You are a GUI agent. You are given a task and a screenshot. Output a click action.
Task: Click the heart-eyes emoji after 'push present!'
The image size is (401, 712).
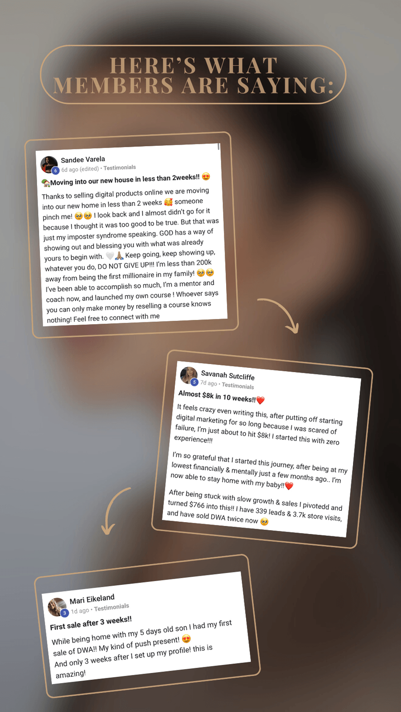click(x=186, y=639)
